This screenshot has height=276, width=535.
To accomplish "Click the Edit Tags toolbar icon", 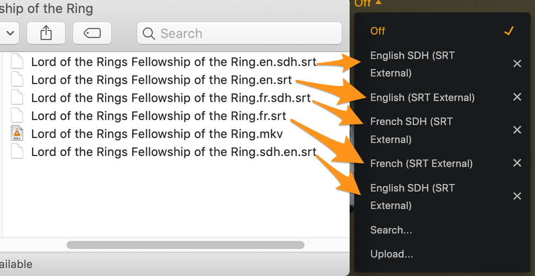I will 92,33.
